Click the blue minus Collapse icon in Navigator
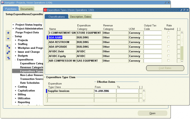The height and width of the screenshot is (119, 190). [8, 39]
